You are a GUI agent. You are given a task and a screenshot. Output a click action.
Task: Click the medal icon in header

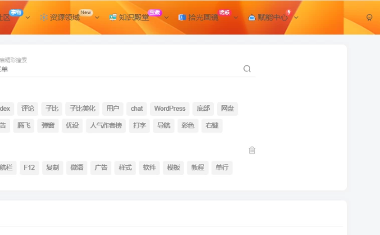tap(369, 17)
